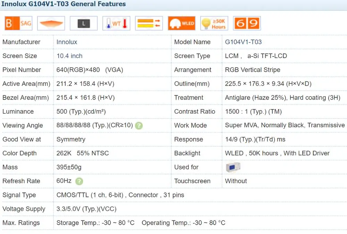Click the 'Screen Type' row label
This screenshot has width=347, height=234.
pos(192,56)
